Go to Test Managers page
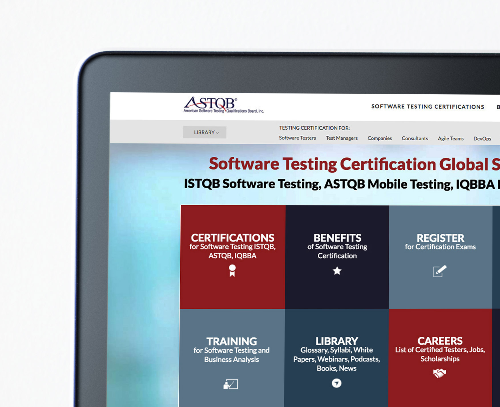This screenshot has height=407, width=500. 342,138
